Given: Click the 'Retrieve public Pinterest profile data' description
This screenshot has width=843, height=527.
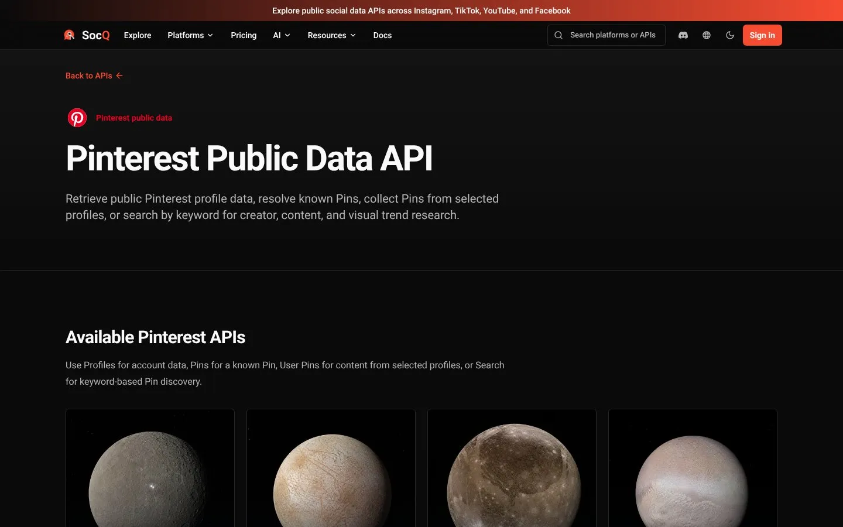Looking at the screenshot, I should pyautogui.click(x=282, y=207).
